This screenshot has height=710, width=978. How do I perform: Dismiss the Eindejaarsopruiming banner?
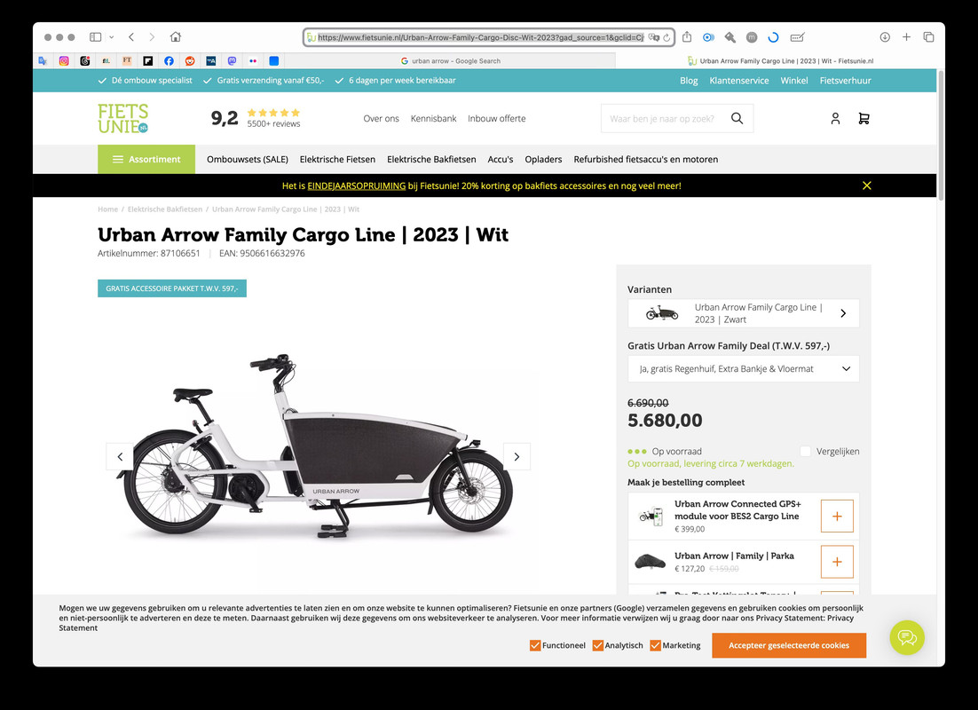coord(866,185)
